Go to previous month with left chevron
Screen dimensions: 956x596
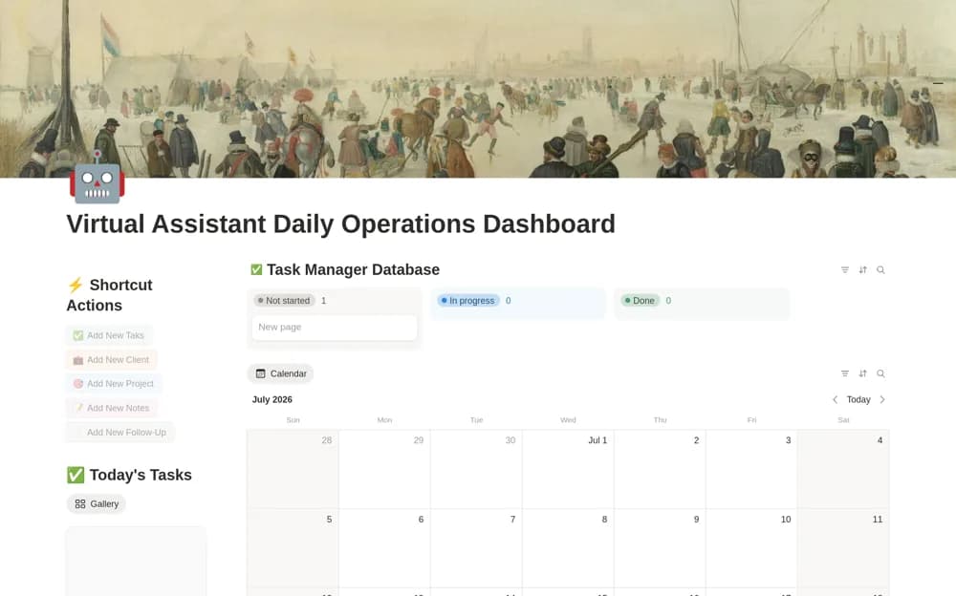[835, 400]
